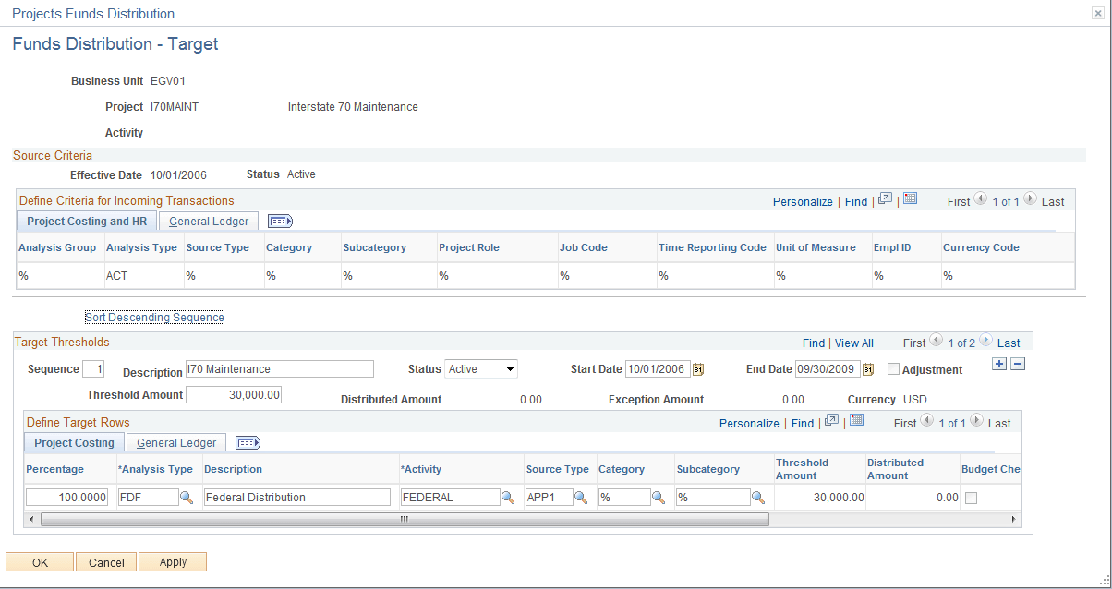Viewport: 1112px width, 589px height.
Task: Click the Start Date 10/01/2006 field
Action: click(x=658, y=369)
